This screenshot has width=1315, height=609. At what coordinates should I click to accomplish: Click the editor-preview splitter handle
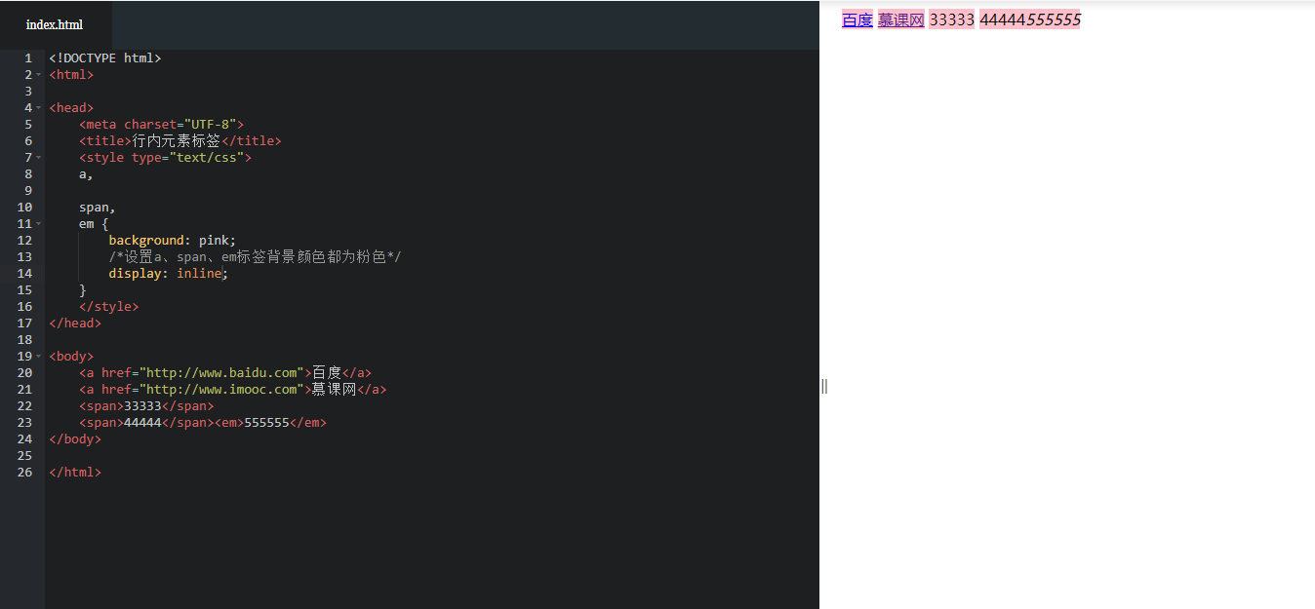[824, 387]
